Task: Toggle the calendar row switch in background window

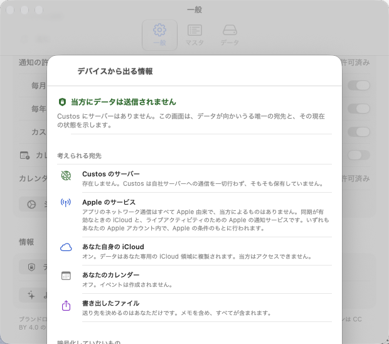Action: pyautogui.click(x=359, y=155)
